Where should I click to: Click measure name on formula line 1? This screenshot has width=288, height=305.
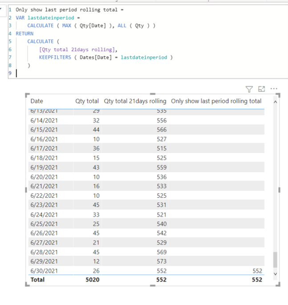coord(66,10)
